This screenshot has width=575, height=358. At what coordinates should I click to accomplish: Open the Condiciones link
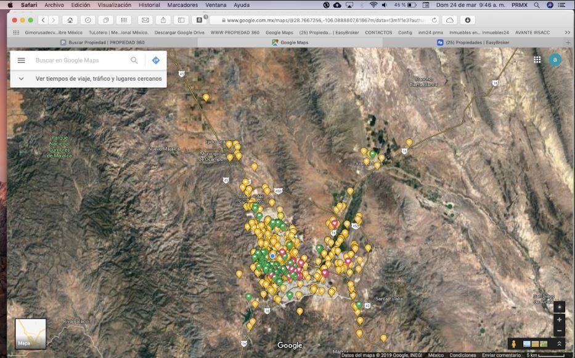pos(462,355)
